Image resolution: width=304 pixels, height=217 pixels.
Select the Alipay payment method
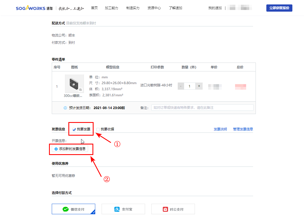pos(123,209)
